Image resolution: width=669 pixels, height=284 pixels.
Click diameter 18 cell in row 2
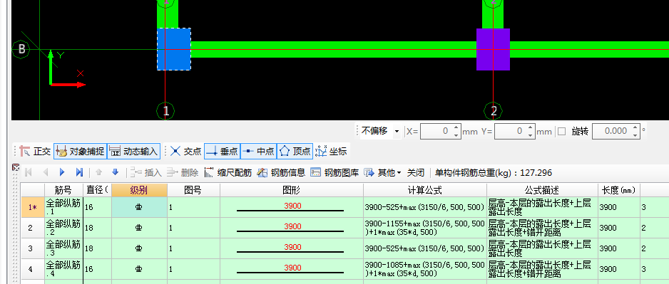click(97, 228)
